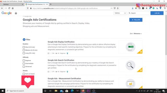Bookmark this page with the star icon

118,8
